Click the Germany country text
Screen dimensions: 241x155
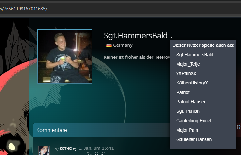coord(123,45)
